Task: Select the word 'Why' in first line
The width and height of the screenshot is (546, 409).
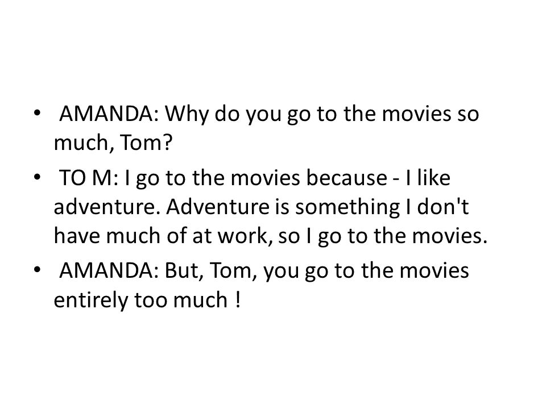Action: pyautogui.click(x=187, y=114)
